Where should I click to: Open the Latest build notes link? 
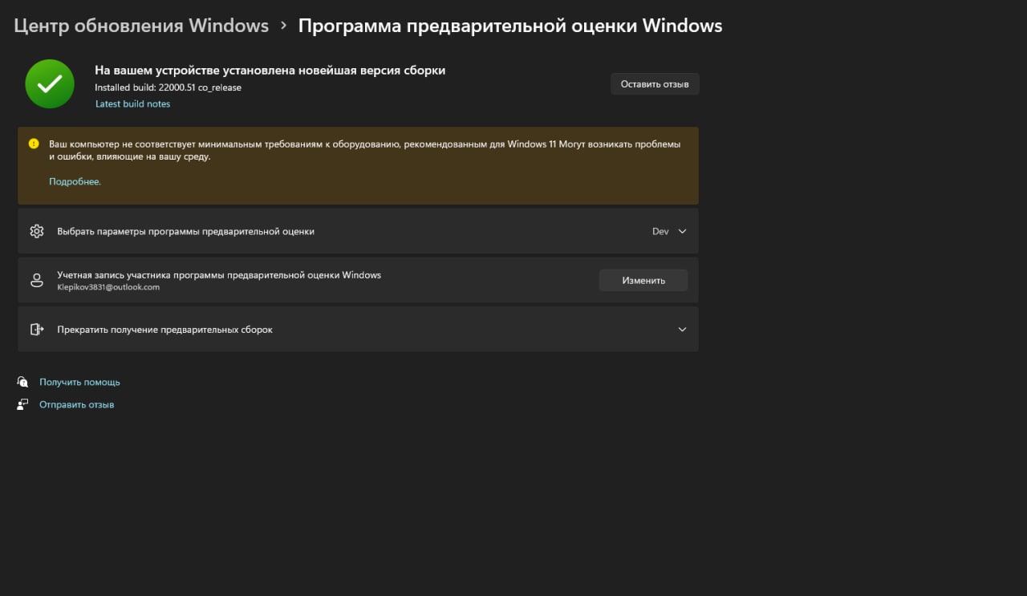point(132,104)
